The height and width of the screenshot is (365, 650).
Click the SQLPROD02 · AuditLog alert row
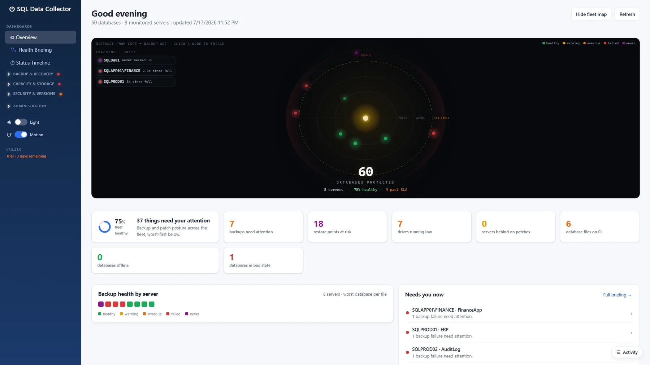519,352
